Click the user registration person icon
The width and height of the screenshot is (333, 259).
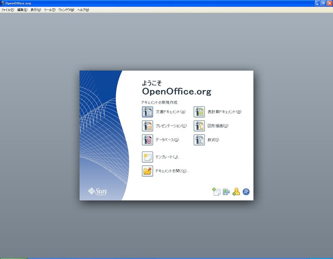pyautogui.click(x=236, y=192)
